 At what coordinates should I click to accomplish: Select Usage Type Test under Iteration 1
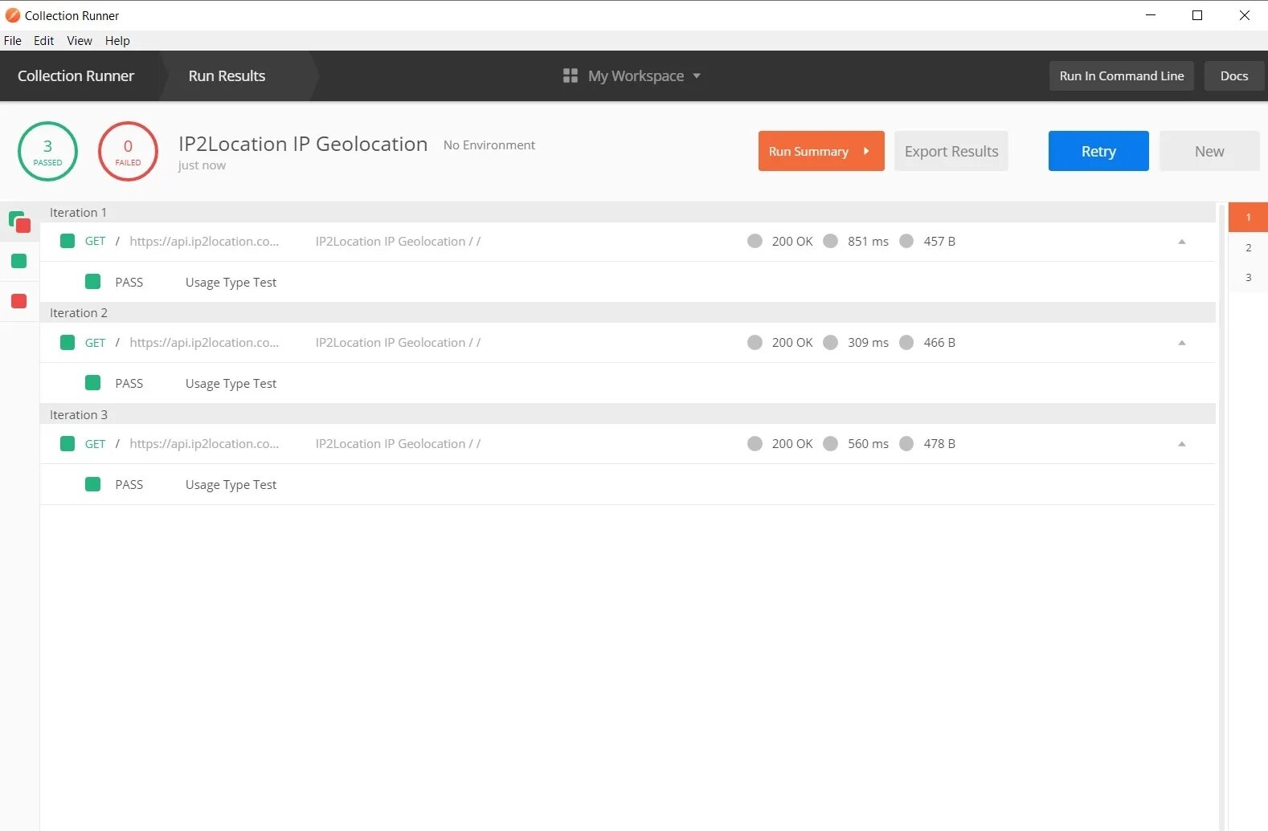click(231, 283)
